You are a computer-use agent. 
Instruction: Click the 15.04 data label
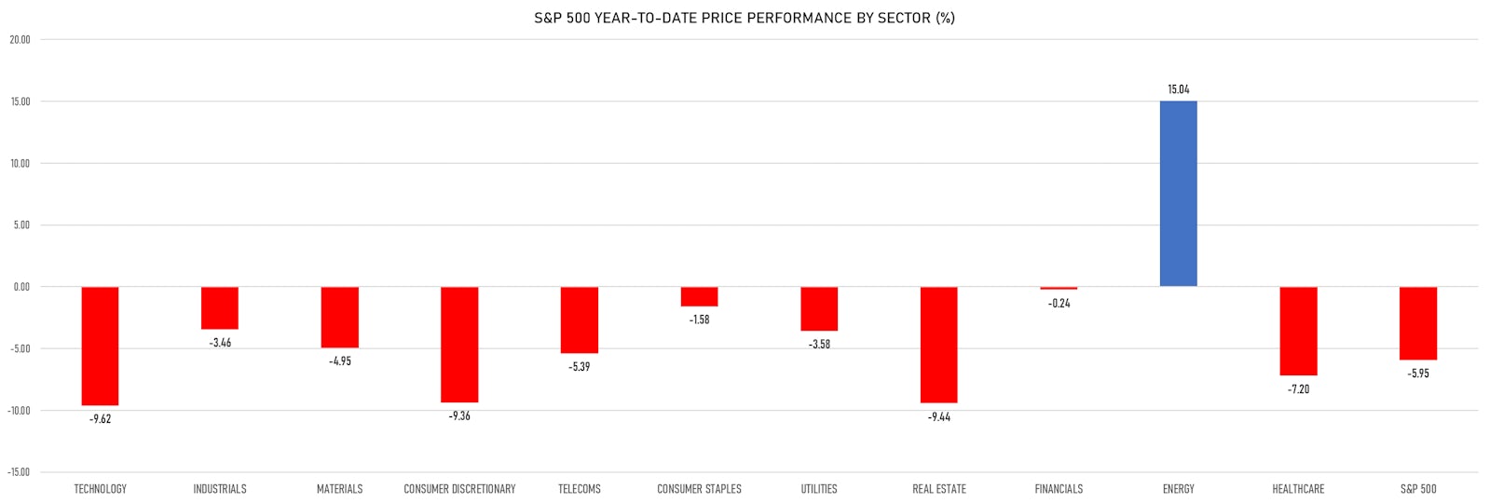point(1178,89)
